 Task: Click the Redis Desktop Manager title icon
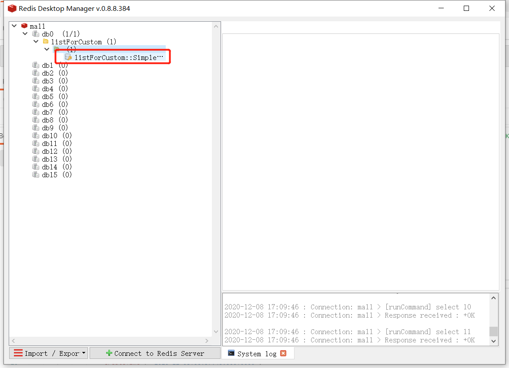(x=12, y=8)
